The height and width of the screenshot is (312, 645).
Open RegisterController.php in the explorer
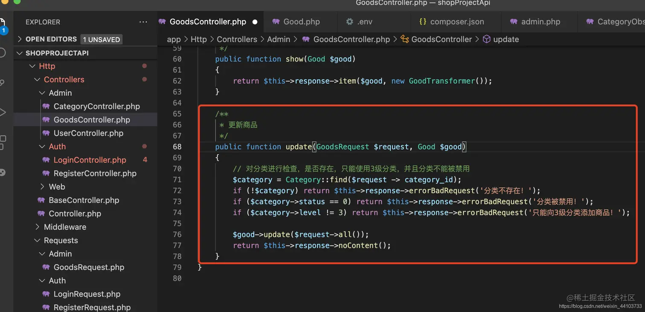pyautogui.click(x=95, y=173)
